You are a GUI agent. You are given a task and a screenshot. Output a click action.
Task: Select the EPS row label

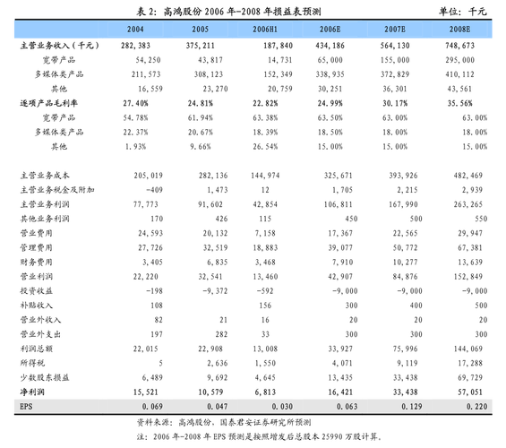pos(26,407)
